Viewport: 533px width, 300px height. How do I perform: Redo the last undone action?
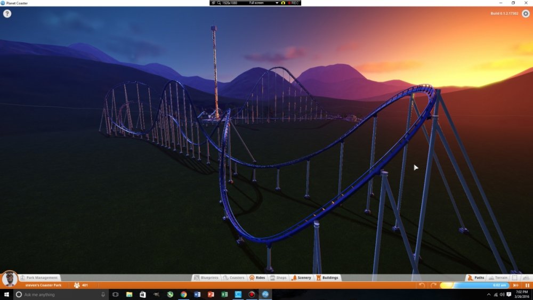pos(434,285)
